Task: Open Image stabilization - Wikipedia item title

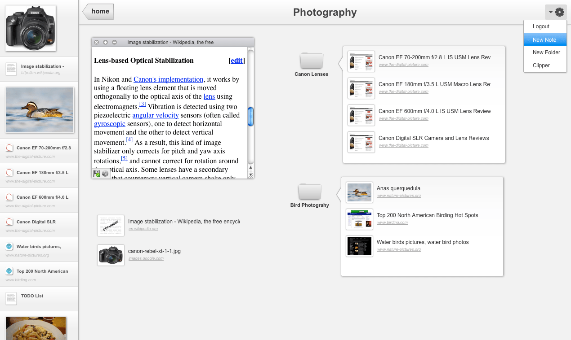Action: coord(184,222)
